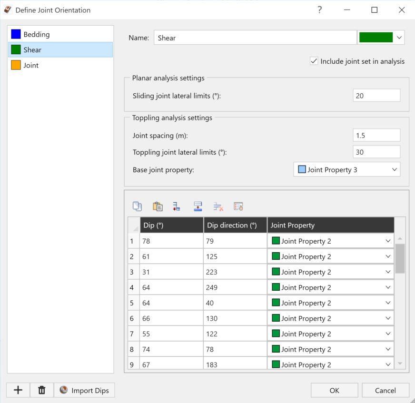Click Dip direction cell 40 in row 5
The height and width of the screenshot is (403, 415).
235,303
